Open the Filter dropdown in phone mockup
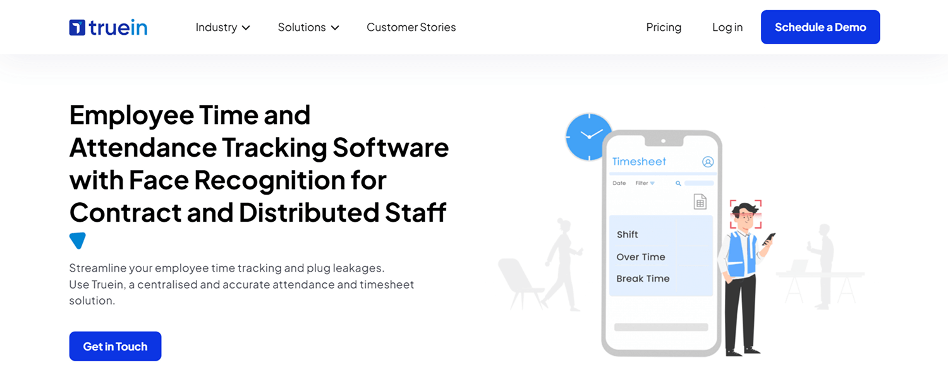 click(x=645, y=183)
